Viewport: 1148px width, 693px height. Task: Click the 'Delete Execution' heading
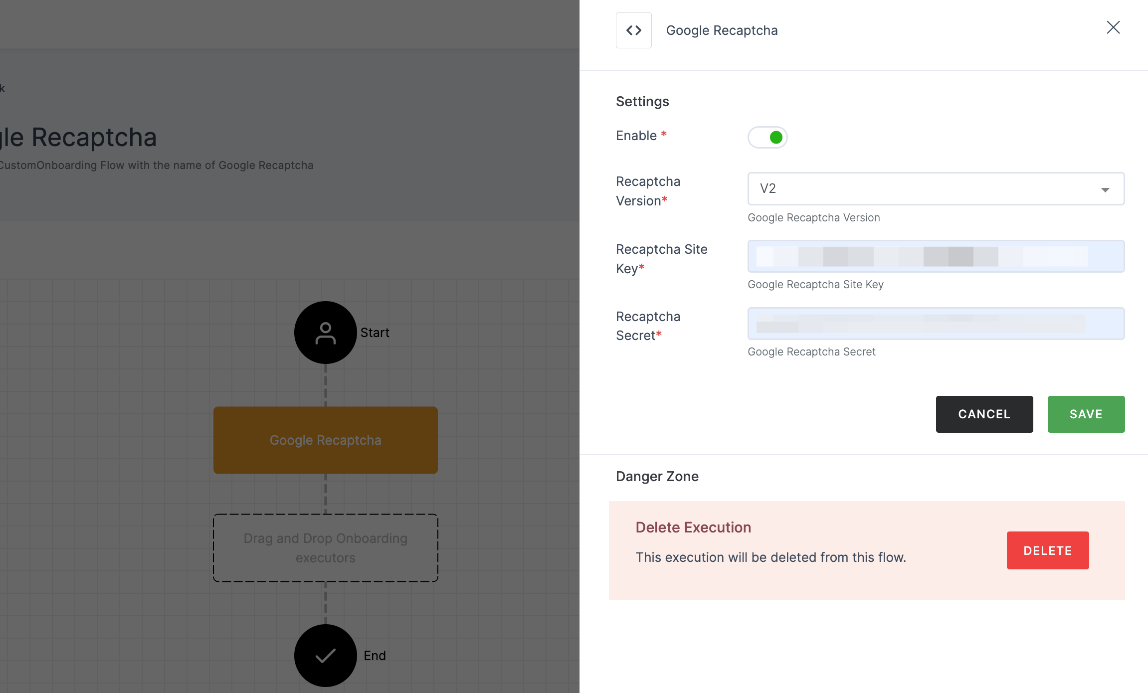click(693, 527)
